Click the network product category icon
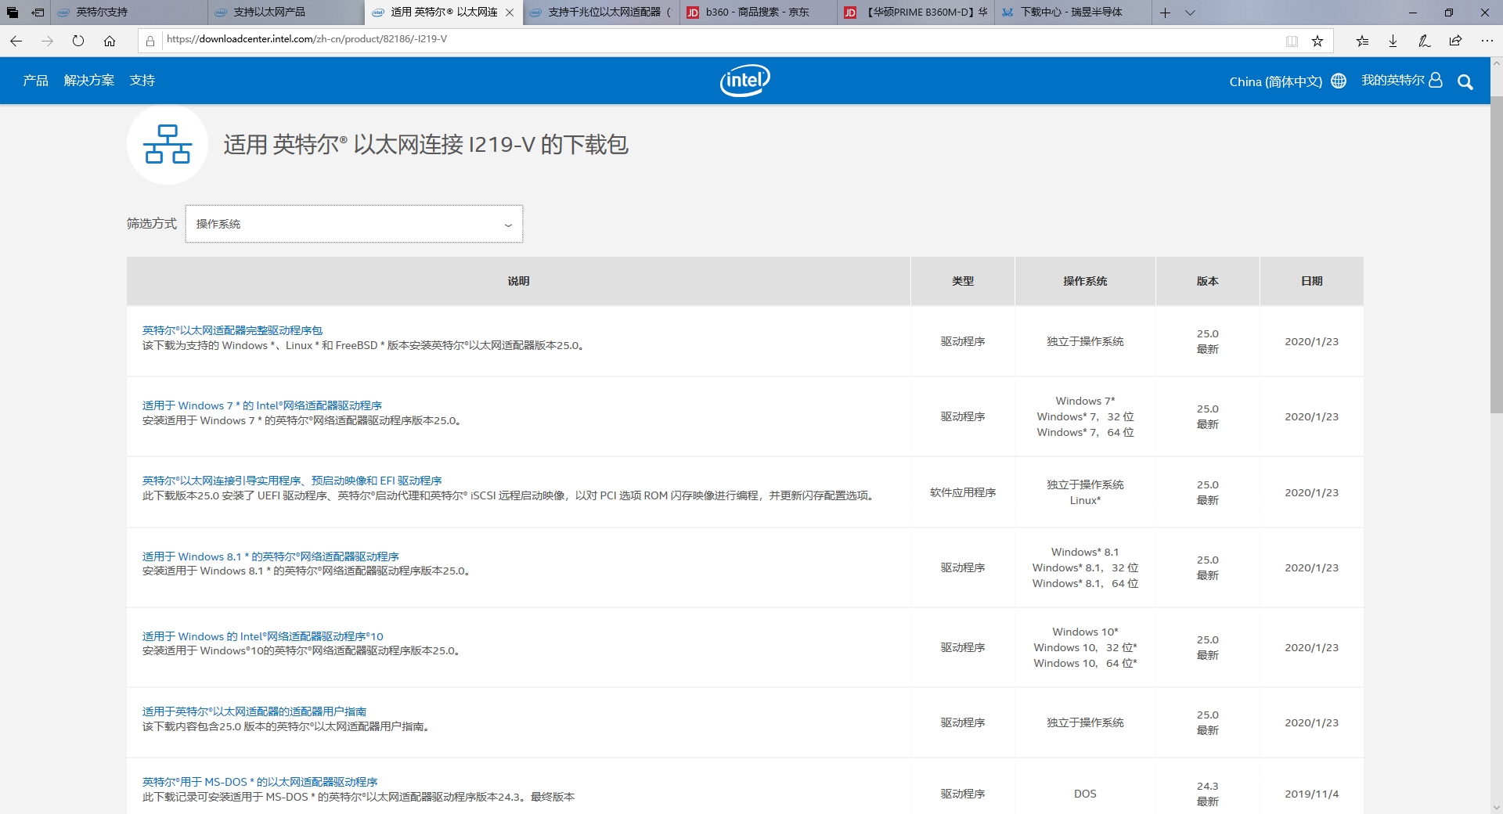1503x814 pixels. point(168,144)
